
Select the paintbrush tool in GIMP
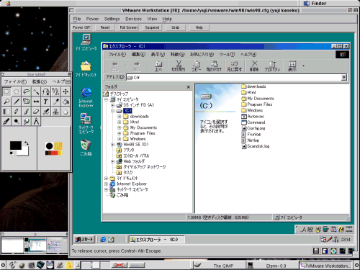(x=26, y=112)
